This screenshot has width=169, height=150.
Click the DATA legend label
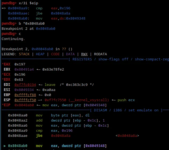(x=70, y=54)
